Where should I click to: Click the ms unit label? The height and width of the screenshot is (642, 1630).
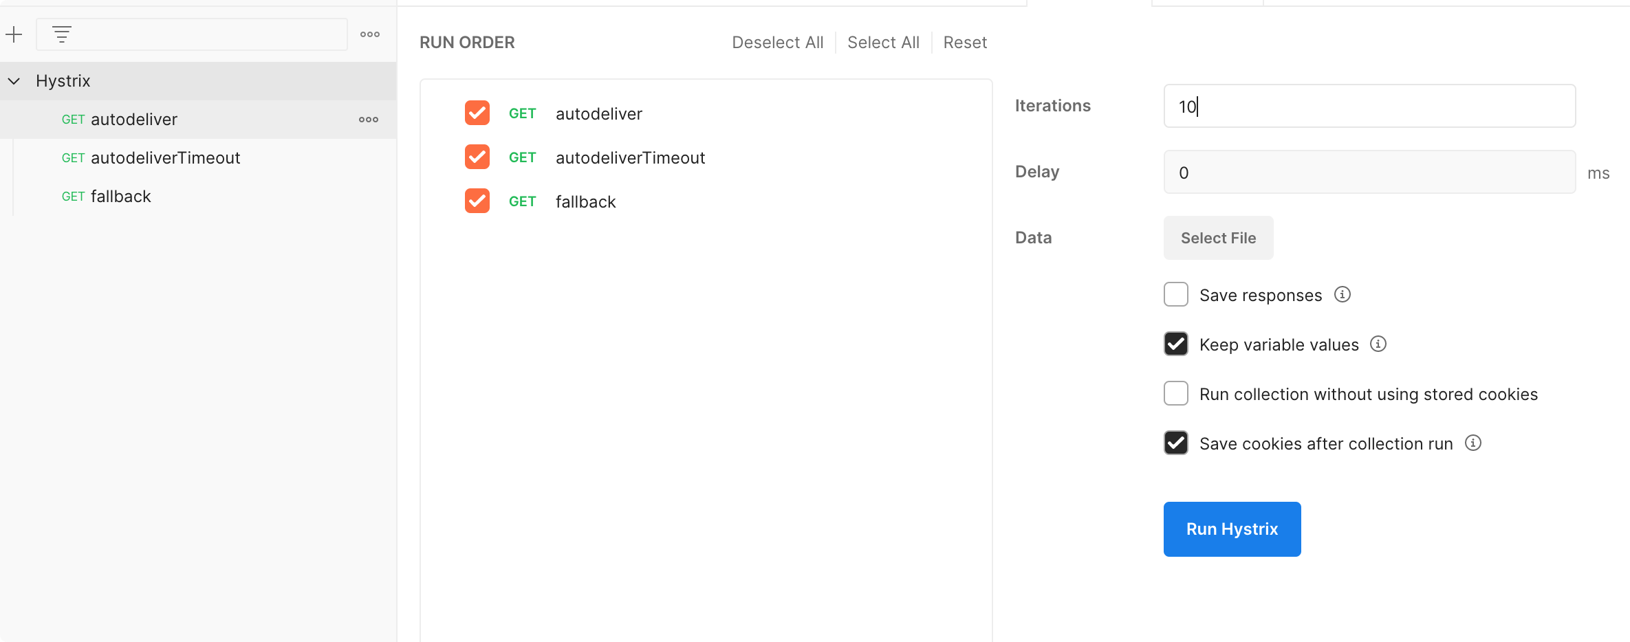click(x=1598, y=173)
